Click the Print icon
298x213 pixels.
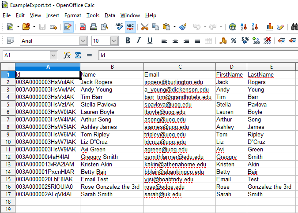[94, 27]
